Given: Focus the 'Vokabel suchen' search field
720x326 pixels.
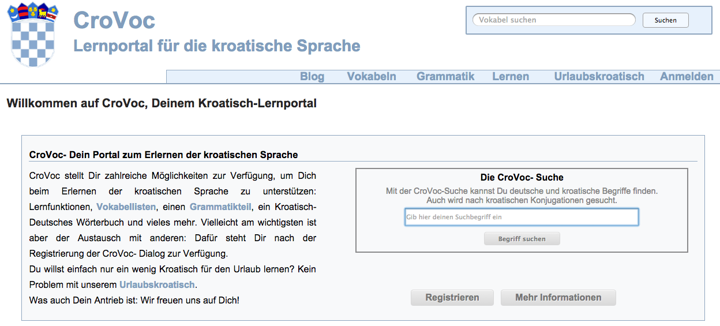Looking at the screenshot, I should [x=554, y=20].
